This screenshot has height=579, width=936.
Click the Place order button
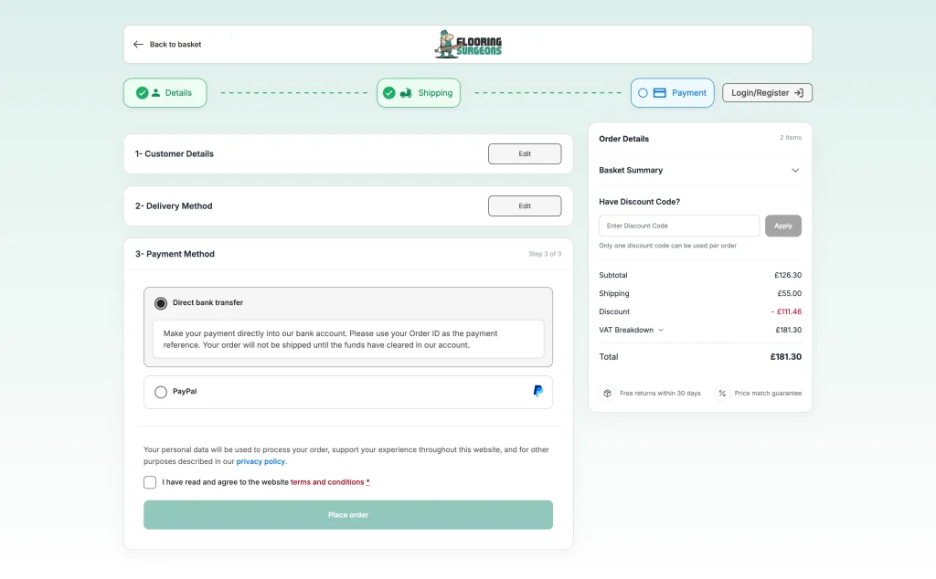[x=348, y=514]
